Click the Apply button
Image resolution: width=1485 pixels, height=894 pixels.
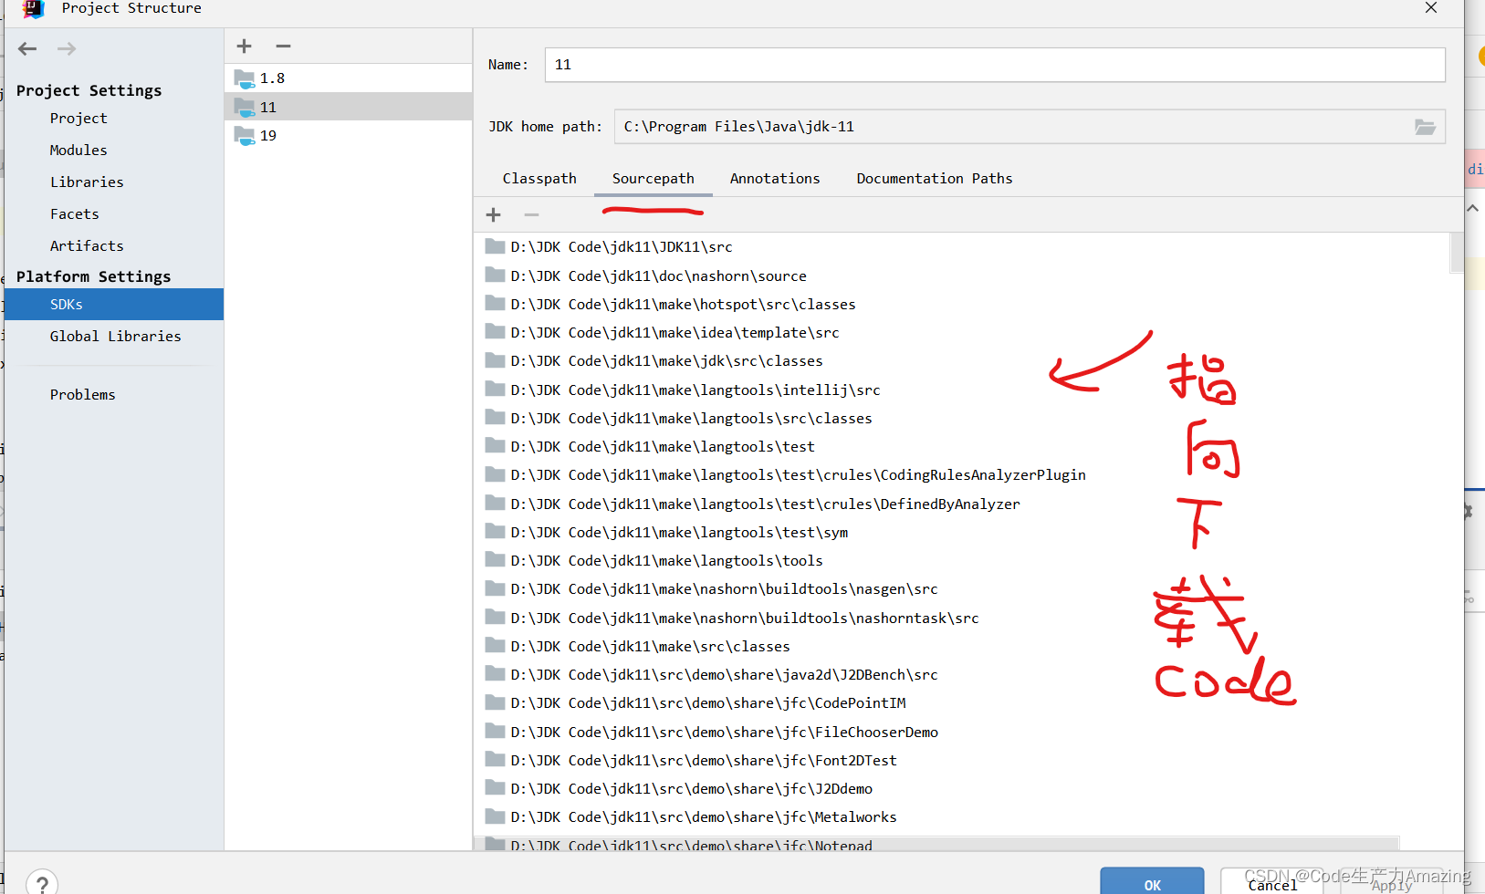(x=1390, y=883)
